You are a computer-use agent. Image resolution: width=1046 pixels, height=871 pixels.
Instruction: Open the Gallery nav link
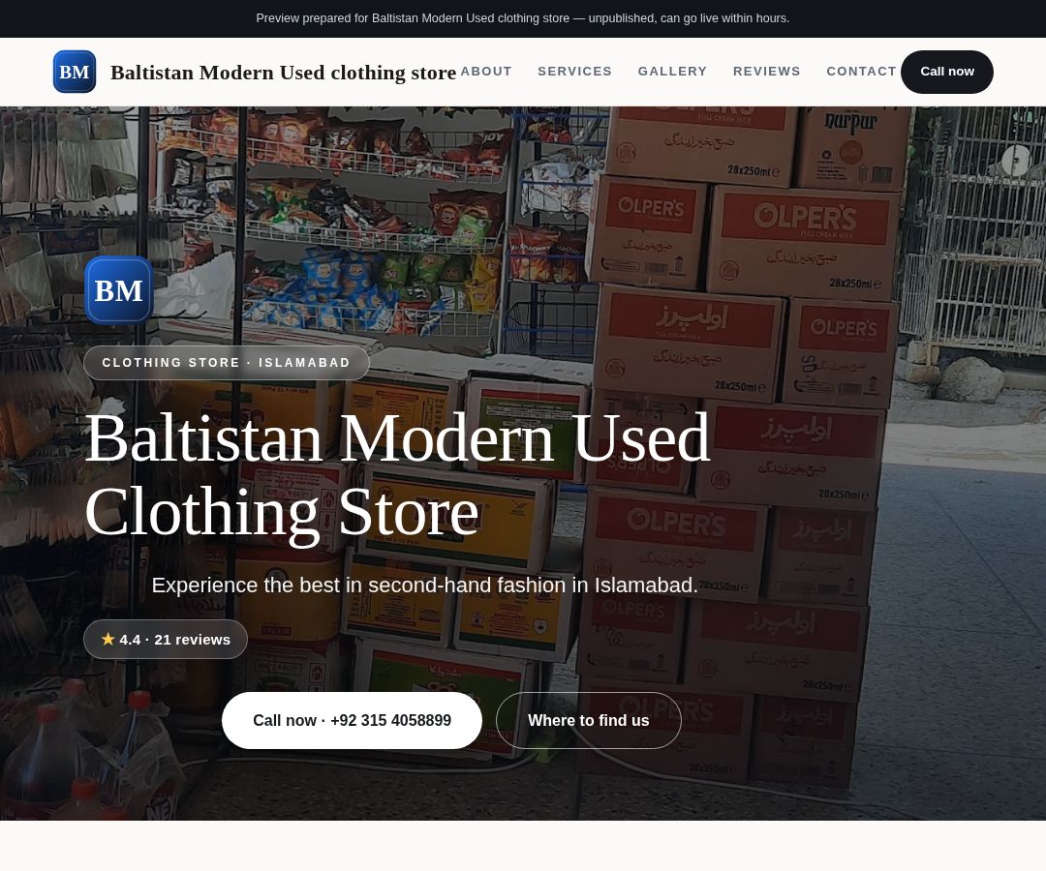click(672, 72)
